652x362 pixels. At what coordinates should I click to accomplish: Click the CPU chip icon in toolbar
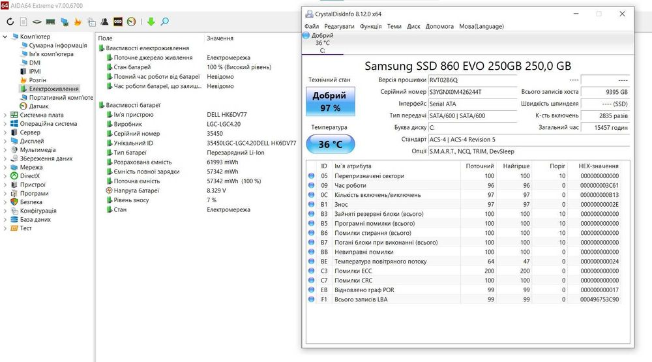[x=37, y=22]
